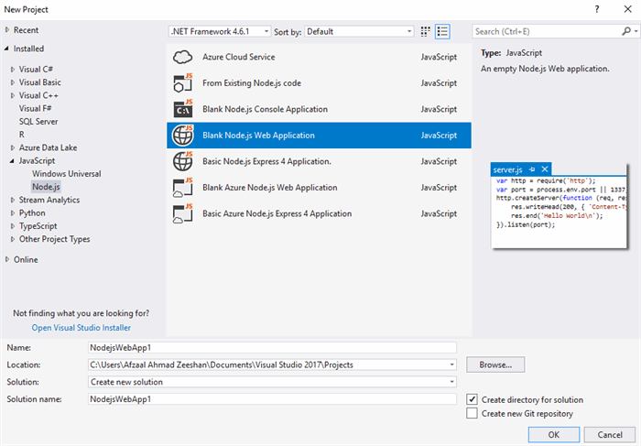Click the Basic Azure Node.js Express 4 icon
This screenshot has height=446, width=641.
coord(183,213)
